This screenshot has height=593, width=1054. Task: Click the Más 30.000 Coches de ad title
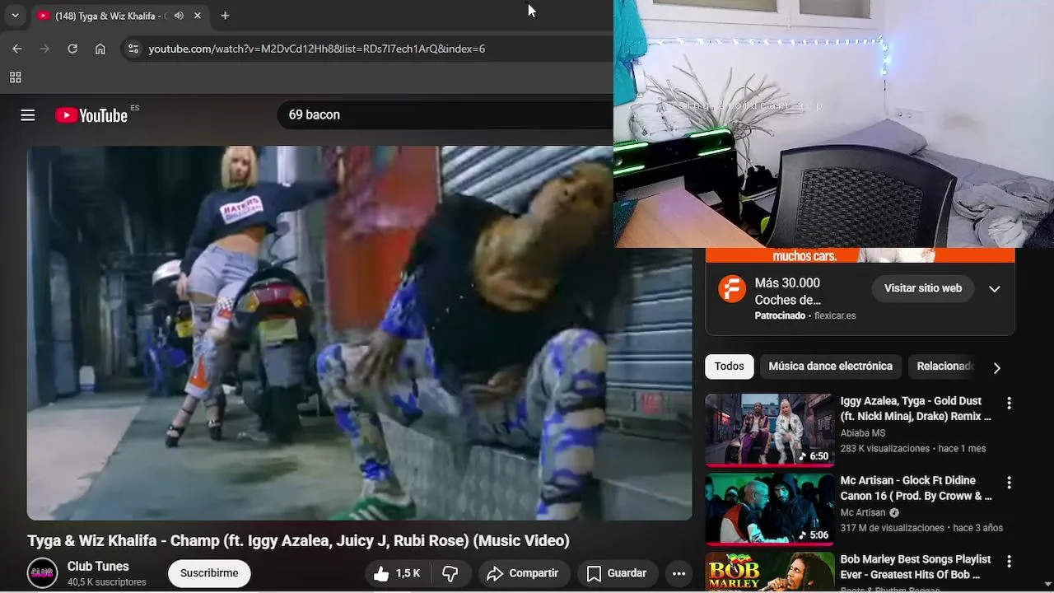point(787,292)
